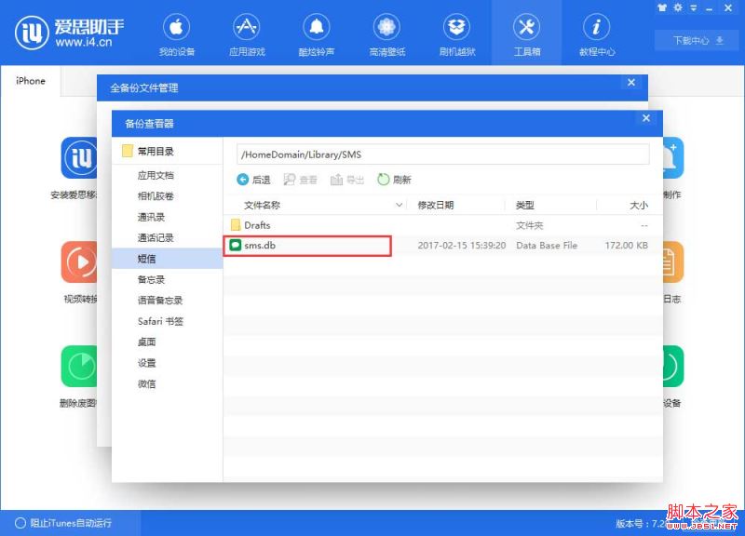Viewport: 745px width, 536px height.
Task: Refresh the backup file list with 刷新
Action: click(393, 179)
